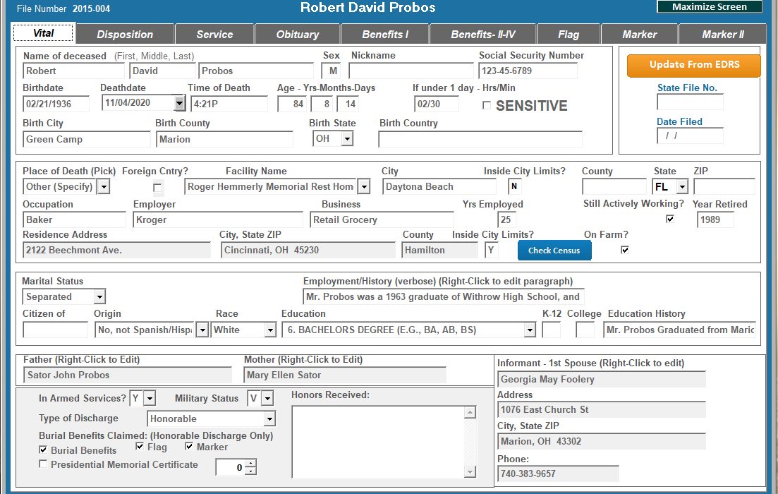778x494 pixels.
Task: Toggle the Still Actively Working checkbox
Action: (670, 219)
